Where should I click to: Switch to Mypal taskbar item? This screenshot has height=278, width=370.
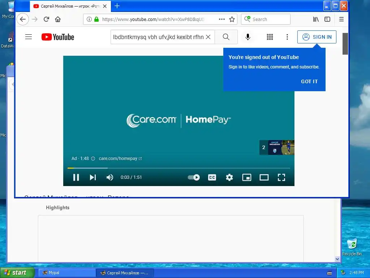[x=67, y=273]
